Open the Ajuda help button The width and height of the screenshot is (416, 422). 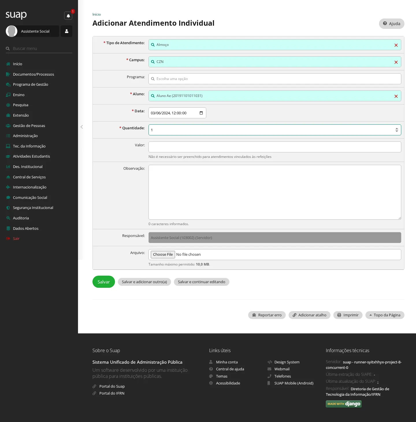[392, 24]
